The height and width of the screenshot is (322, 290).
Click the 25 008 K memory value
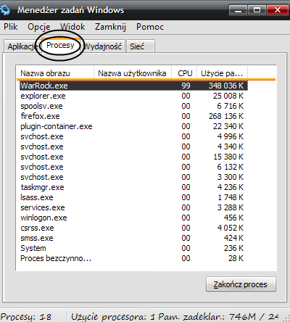point(228,96)
